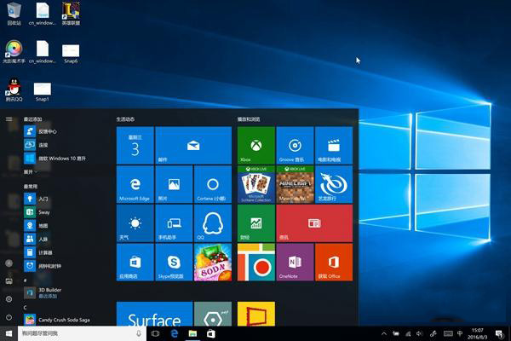This screenshot has height=341, width=511.
Task: Open the red News tile
Action: pos(314,223)
